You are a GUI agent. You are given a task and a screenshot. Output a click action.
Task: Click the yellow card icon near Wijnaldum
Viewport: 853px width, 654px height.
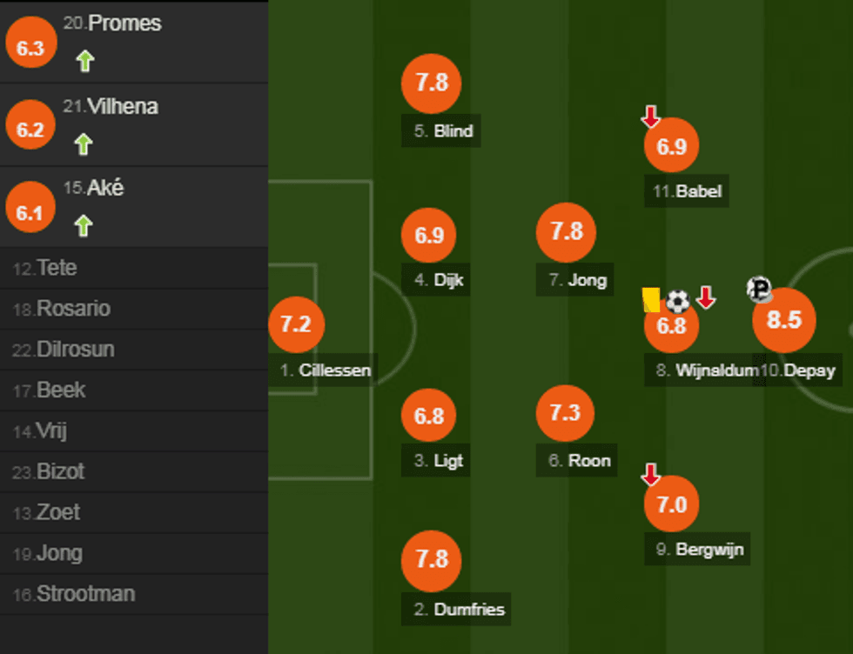(x=650, y=299)
